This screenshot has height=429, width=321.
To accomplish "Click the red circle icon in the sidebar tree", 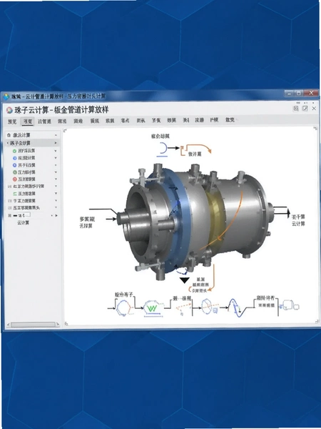I will click(15, 179).
